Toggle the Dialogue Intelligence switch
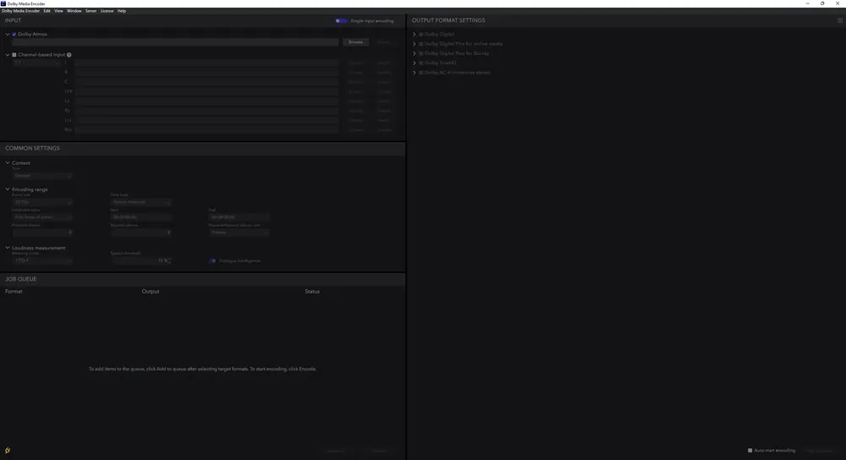This screenshot has height=460, width=846. coord(212,260)
